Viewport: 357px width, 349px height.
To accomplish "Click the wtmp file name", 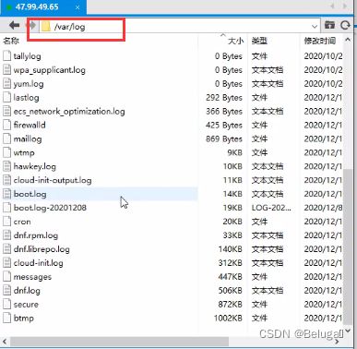I will [x=24, y=153].
